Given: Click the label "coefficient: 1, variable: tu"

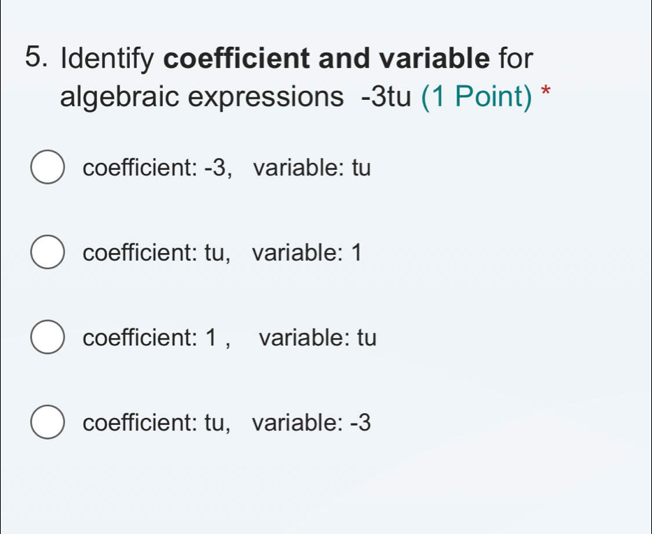Looking at the screenshot, I should [229, 337].
